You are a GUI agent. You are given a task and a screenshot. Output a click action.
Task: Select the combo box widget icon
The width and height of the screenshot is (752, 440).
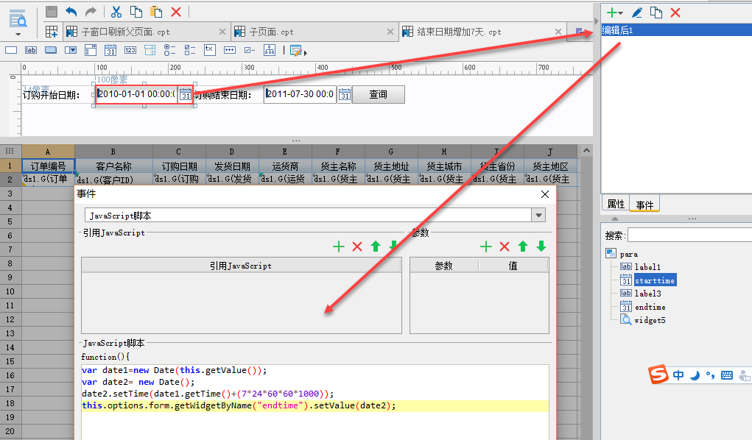71,50
